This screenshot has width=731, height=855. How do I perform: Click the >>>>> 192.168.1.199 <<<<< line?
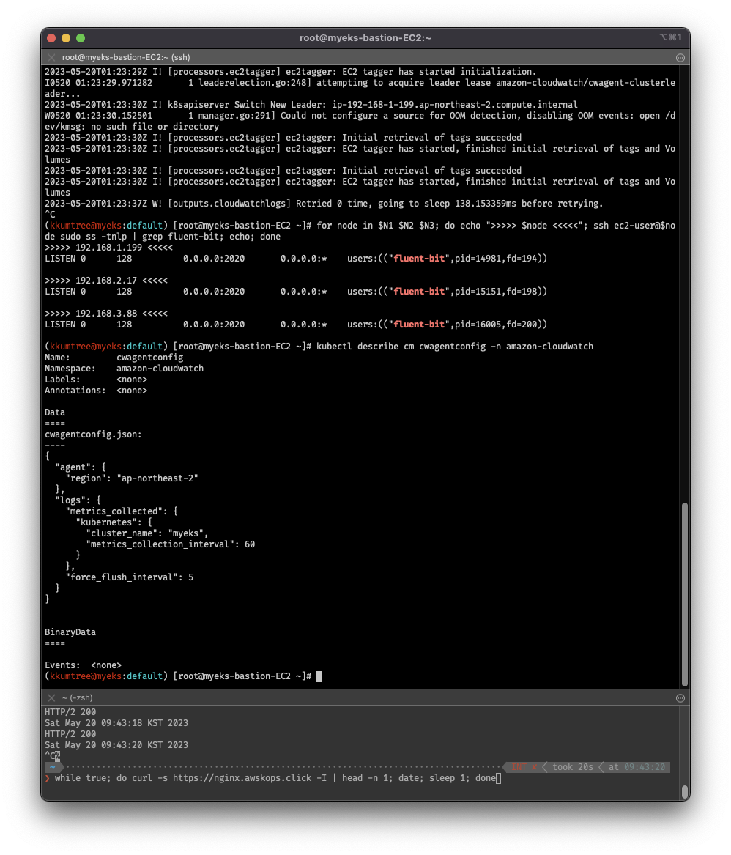point(108,248)
